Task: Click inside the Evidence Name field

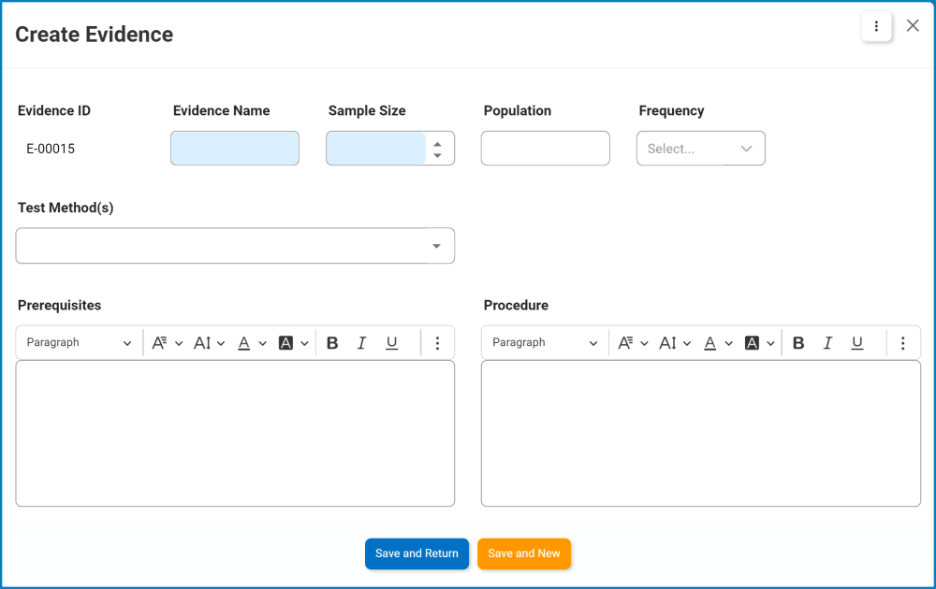Action: (234, 148)
